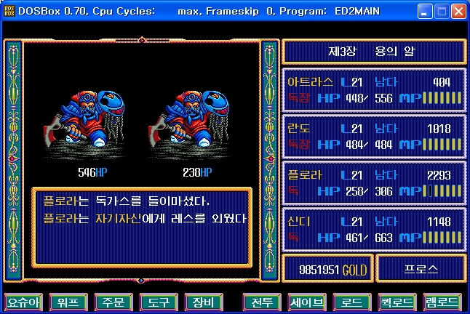Viewport: 470px width, 314px height.
Task: Open the 워프 warp option
Action: [x=68, y=302]
